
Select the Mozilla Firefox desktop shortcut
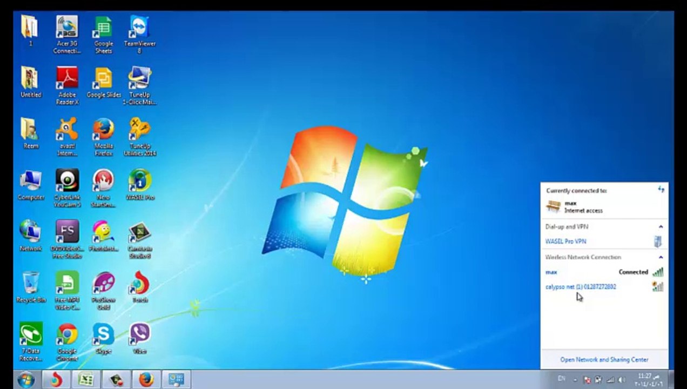(103, 137)
